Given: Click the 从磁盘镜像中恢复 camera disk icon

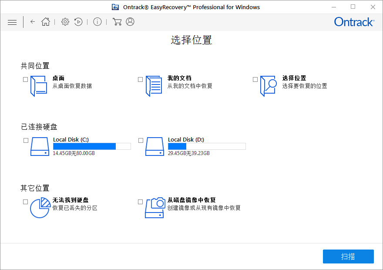Looking at the screenshot, I should coord(155,208).
